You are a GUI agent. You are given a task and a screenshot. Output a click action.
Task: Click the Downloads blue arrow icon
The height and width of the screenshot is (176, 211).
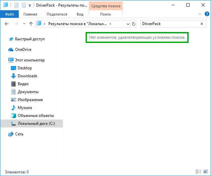click(13, 76)
